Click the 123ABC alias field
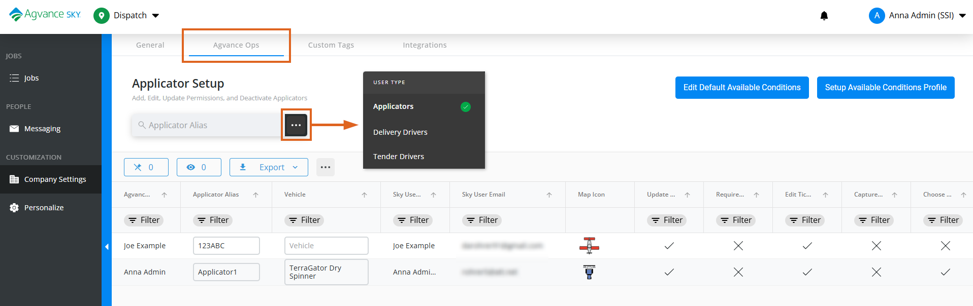This screenshot has width=973, height=306. pyautogui.click(x=226, y=246)
